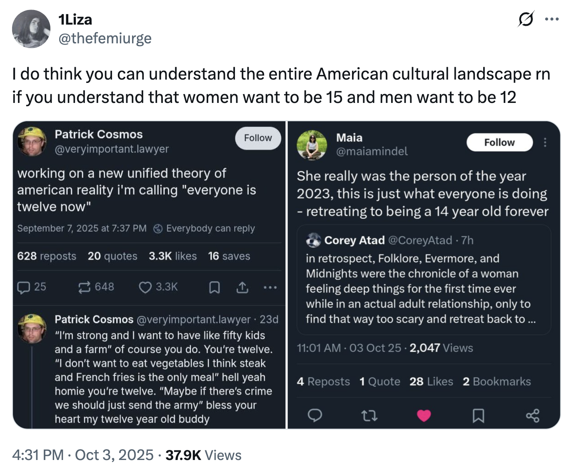Image resolution: width=574 pixels, height=475 pixels.
Task: Like Patrick Cosmos's post with 3.3K likes
Action: pyautogui.click(x=145, y=287)
